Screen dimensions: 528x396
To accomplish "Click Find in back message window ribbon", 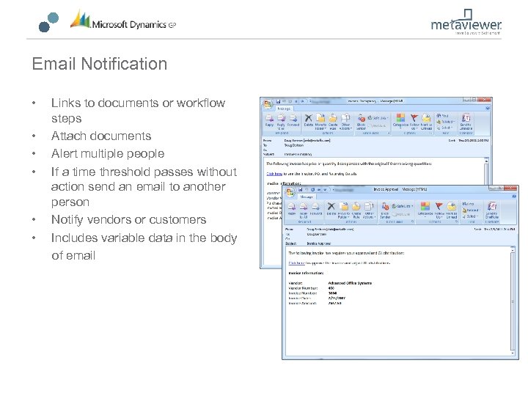I will tap(443, 116).
